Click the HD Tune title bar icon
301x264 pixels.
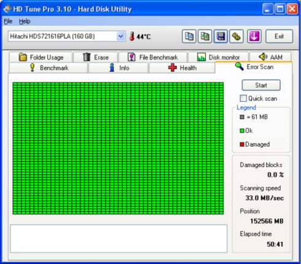7,9
